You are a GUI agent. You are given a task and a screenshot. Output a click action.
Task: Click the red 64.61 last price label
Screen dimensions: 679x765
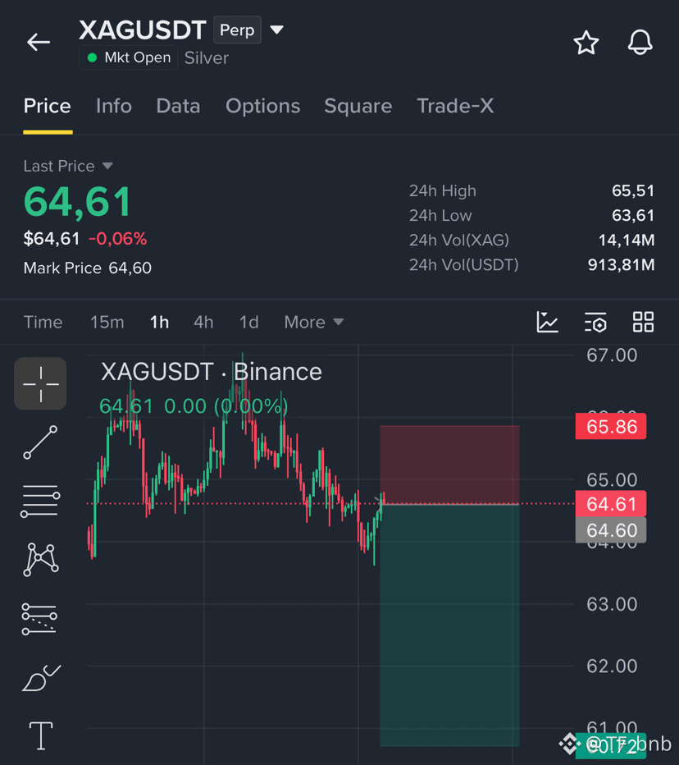point(611,503)
